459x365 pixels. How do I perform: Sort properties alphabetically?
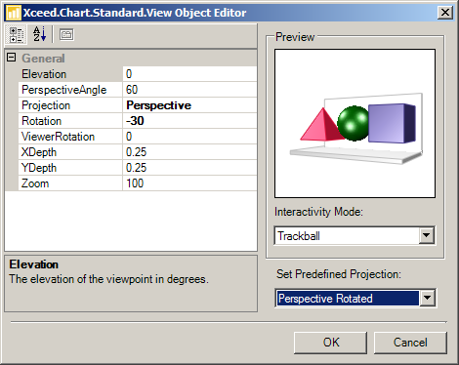(x=39, y=34)
